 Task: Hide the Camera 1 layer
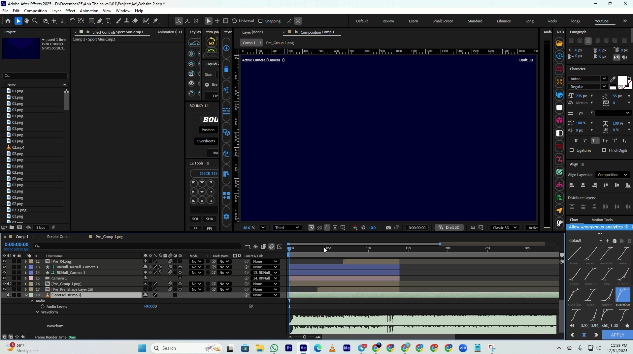point(4,279)
